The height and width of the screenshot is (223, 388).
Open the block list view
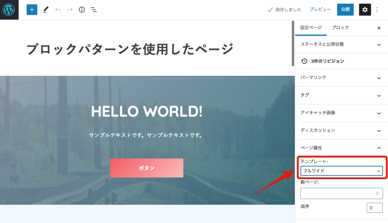point(94,9)
